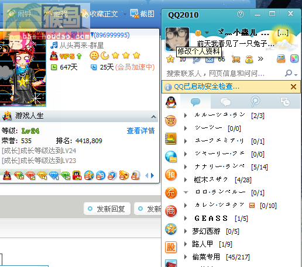
Task: Collapse the 游戏人生 panel
Action: pos(153,117)
